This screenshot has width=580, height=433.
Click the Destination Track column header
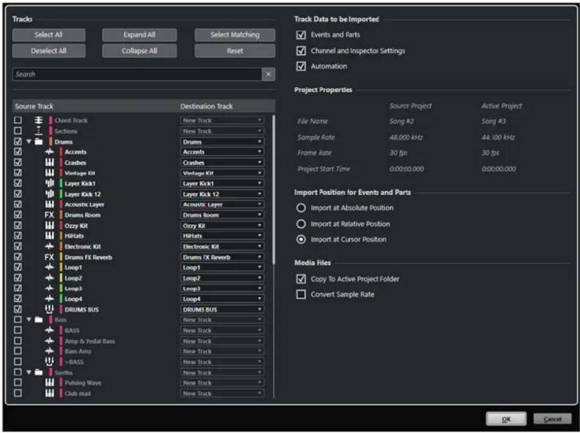click(206, 106)
